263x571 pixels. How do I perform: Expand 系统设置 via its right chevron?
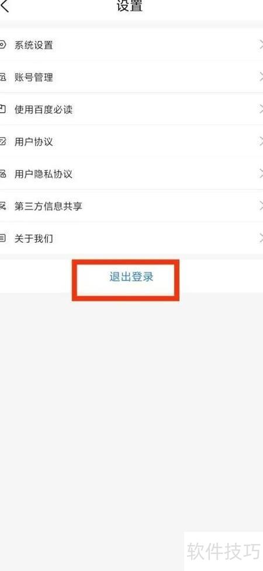coord(261,45)
